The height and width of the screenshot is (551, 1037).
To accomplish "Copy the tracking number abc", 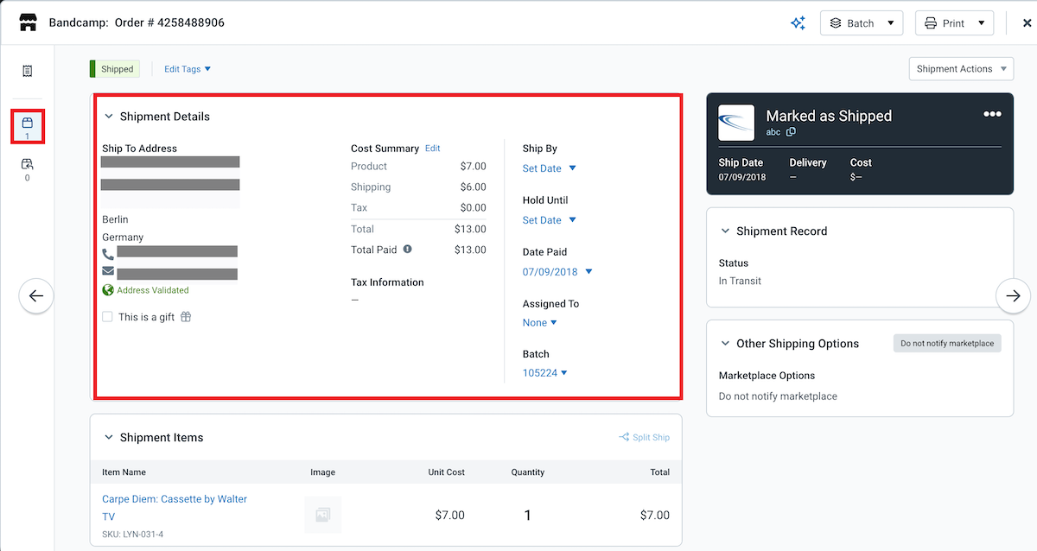I will (x=791, y=132).
